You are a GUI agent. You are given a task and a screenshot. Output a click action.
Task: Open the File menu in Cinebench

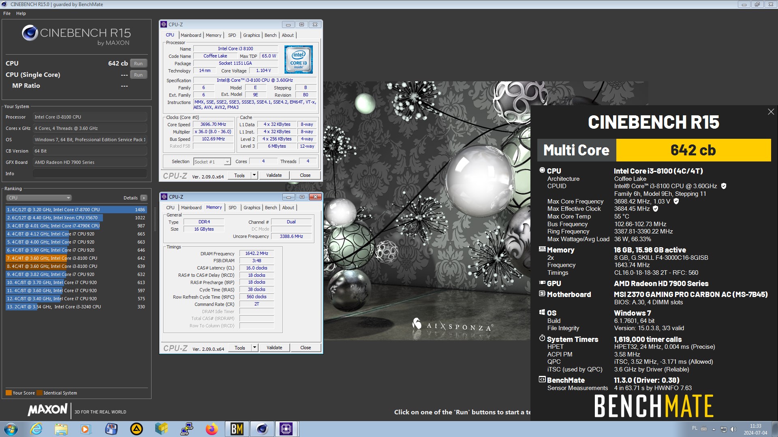click(x=7, y=13)
